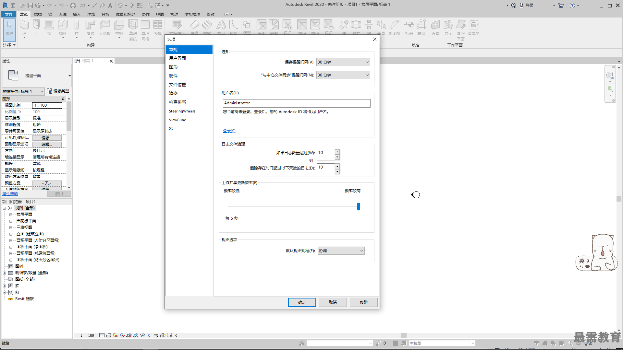Select ViewCube in options category list
The height and width of the screenshot is (350, 623).
pos(189,120)
